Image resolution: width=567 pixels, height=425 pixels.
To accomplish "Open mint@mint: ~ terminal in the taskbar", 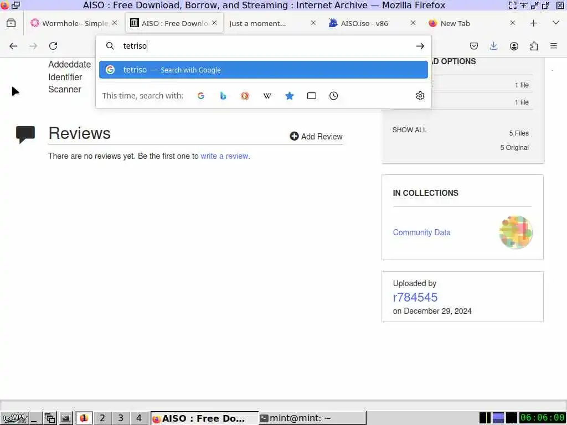I will pyautogui.click(x=312, y=418).
